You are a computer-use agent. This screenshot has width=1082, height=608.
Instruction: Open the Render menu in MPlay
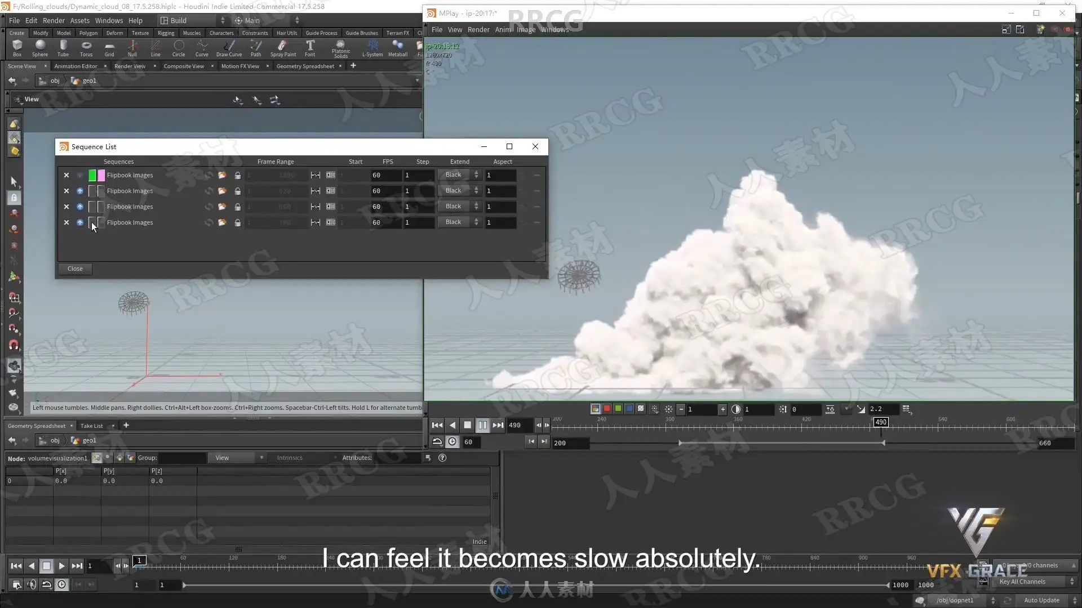click(478, 30)
